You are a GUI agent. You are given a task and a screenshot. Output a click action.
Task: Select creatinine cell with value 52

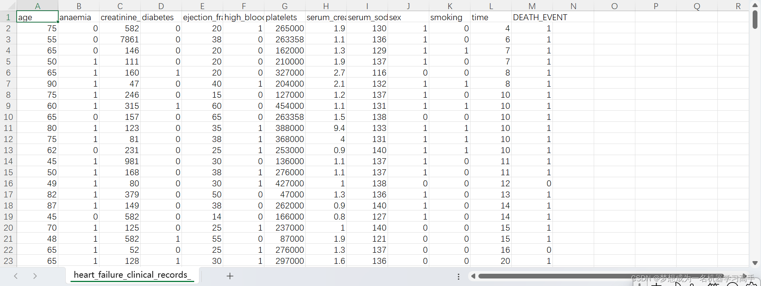coord(120,250)
